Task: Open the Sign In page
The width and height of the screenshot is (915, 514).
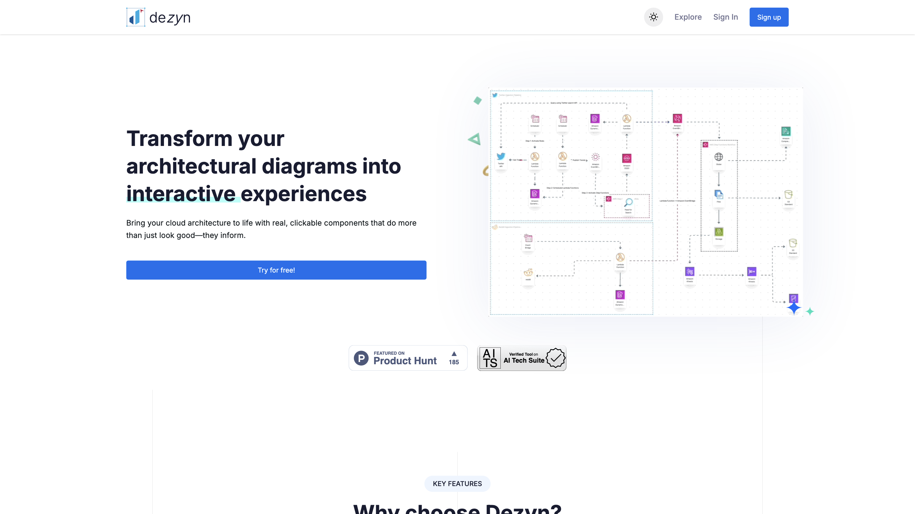Action: tap(725, 17)
